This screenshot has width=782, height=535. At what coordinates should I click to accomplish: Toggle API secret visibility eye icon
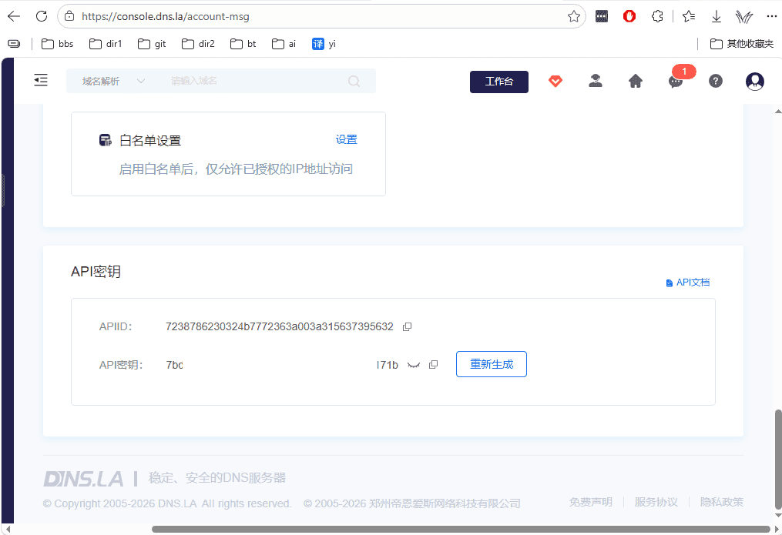[414, 365]
